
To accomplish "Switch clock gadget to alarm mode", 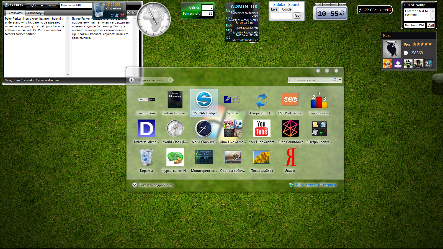I will tap(327, 4).
